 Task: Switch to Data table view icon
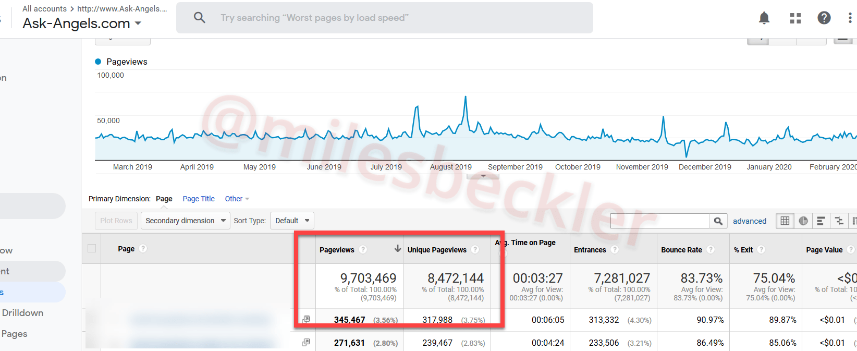click(785, 221)
